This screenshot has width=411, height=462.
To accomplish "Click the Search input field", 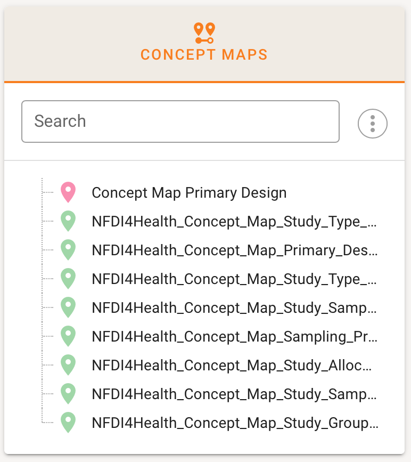I will click(x=180, y=121).
